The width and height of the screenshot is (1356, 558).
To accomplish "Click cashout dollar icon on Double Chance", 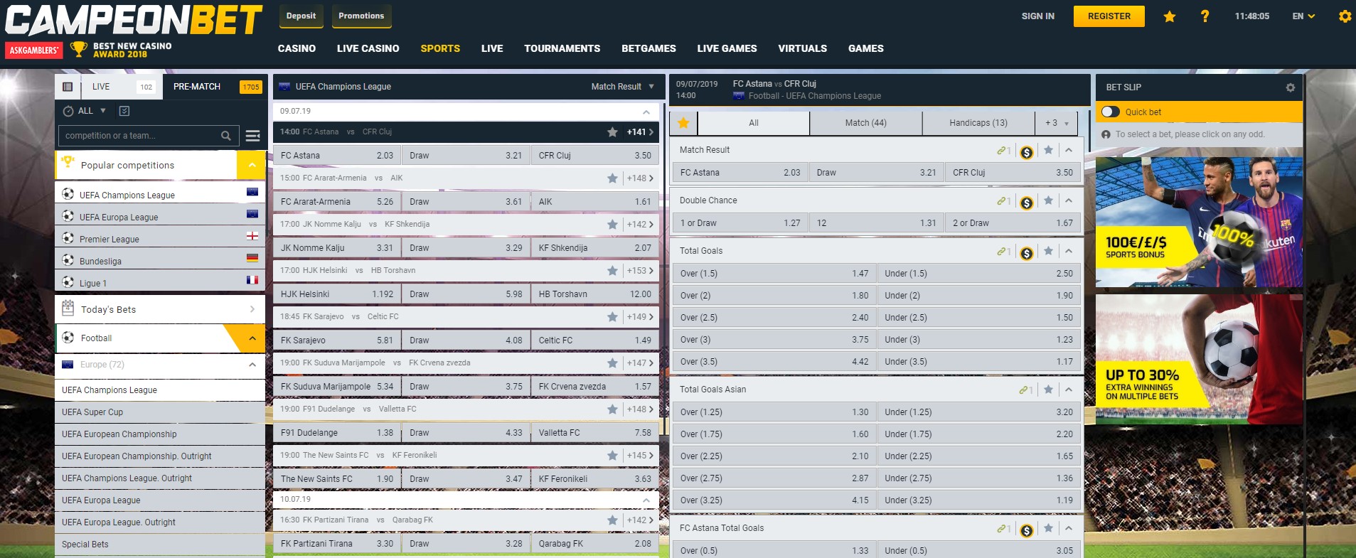I will tap(1026, 203).
